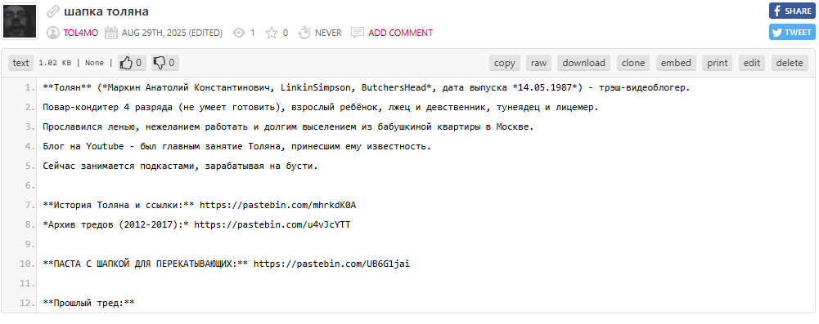The width and height of the screenshot is (819, 324).
Task: Copy the paste contents
Action: (x=505, y=63)
